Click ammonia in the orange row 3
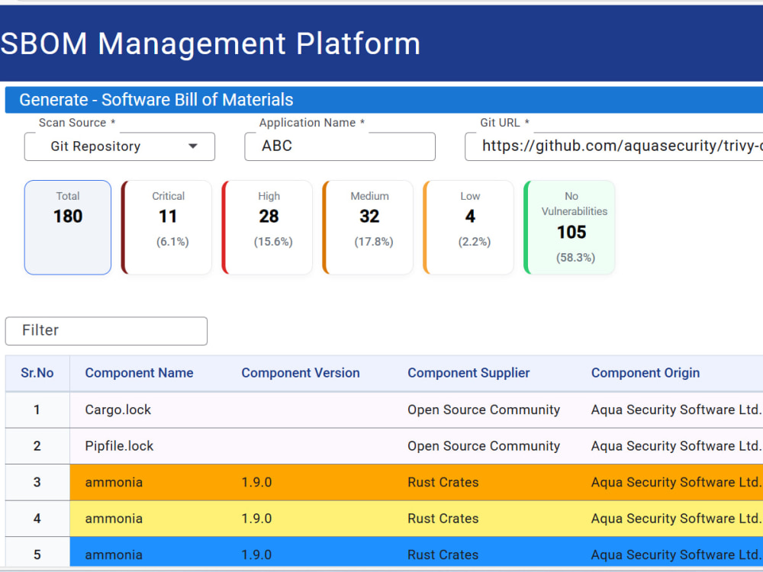Screen dimensions: 763x572 point(114,482)
